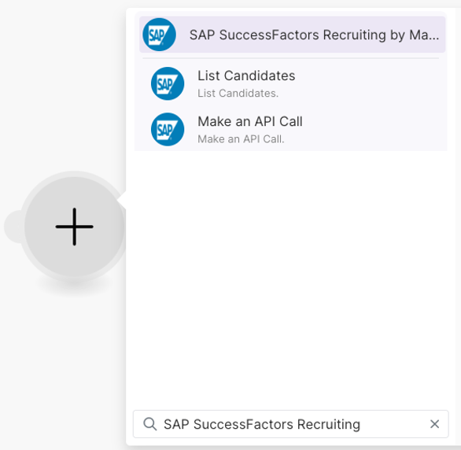Click the SAP icon next to List Candidates

tap(168, 83)
